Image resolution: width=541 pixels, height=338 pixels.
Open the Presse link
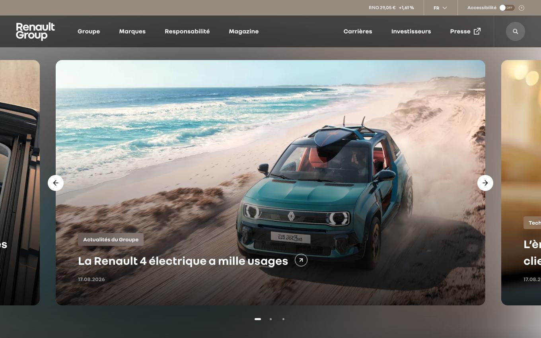pyautogui.click(x=460, y=31)
